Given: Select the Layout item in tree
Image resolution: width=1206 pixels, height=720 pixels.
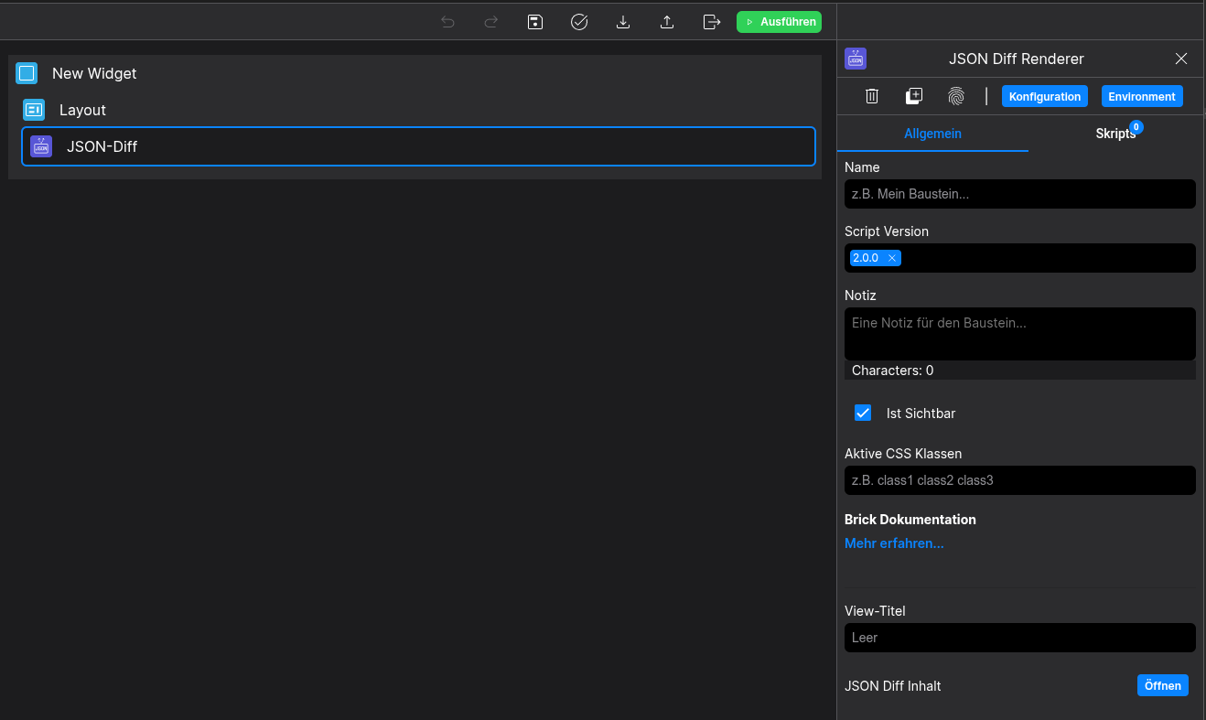Looking at the screenshot, I should (82, 110).
